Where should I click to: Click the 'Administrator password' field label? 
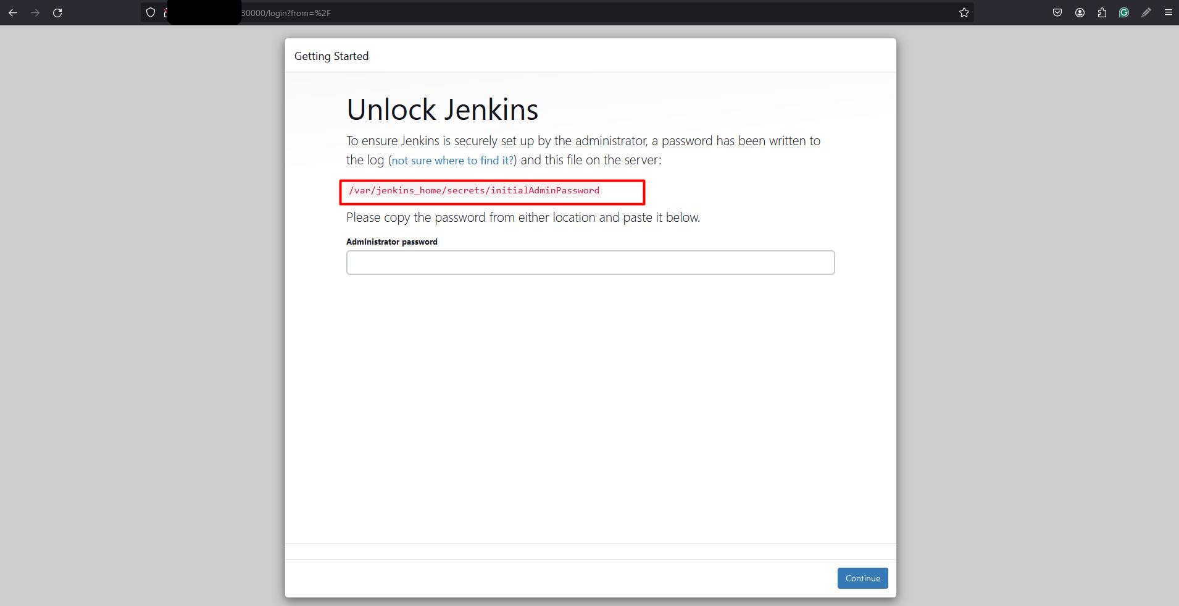tap(391, 242)
